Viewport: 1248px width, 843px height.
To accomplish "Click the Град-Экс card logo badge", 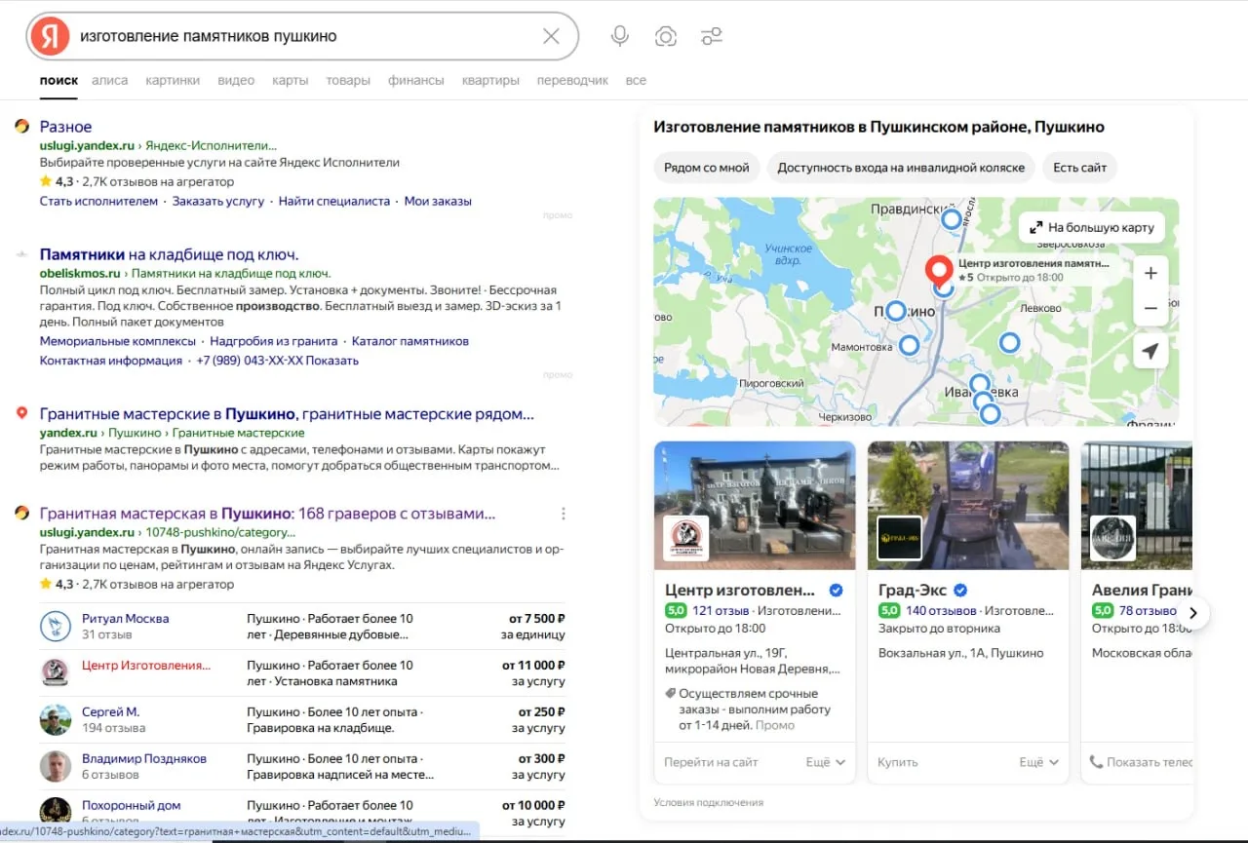I will (899, 538).
